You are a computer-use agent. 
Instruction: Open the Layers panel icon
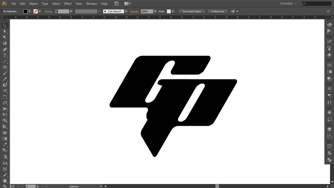pos(329,129)
